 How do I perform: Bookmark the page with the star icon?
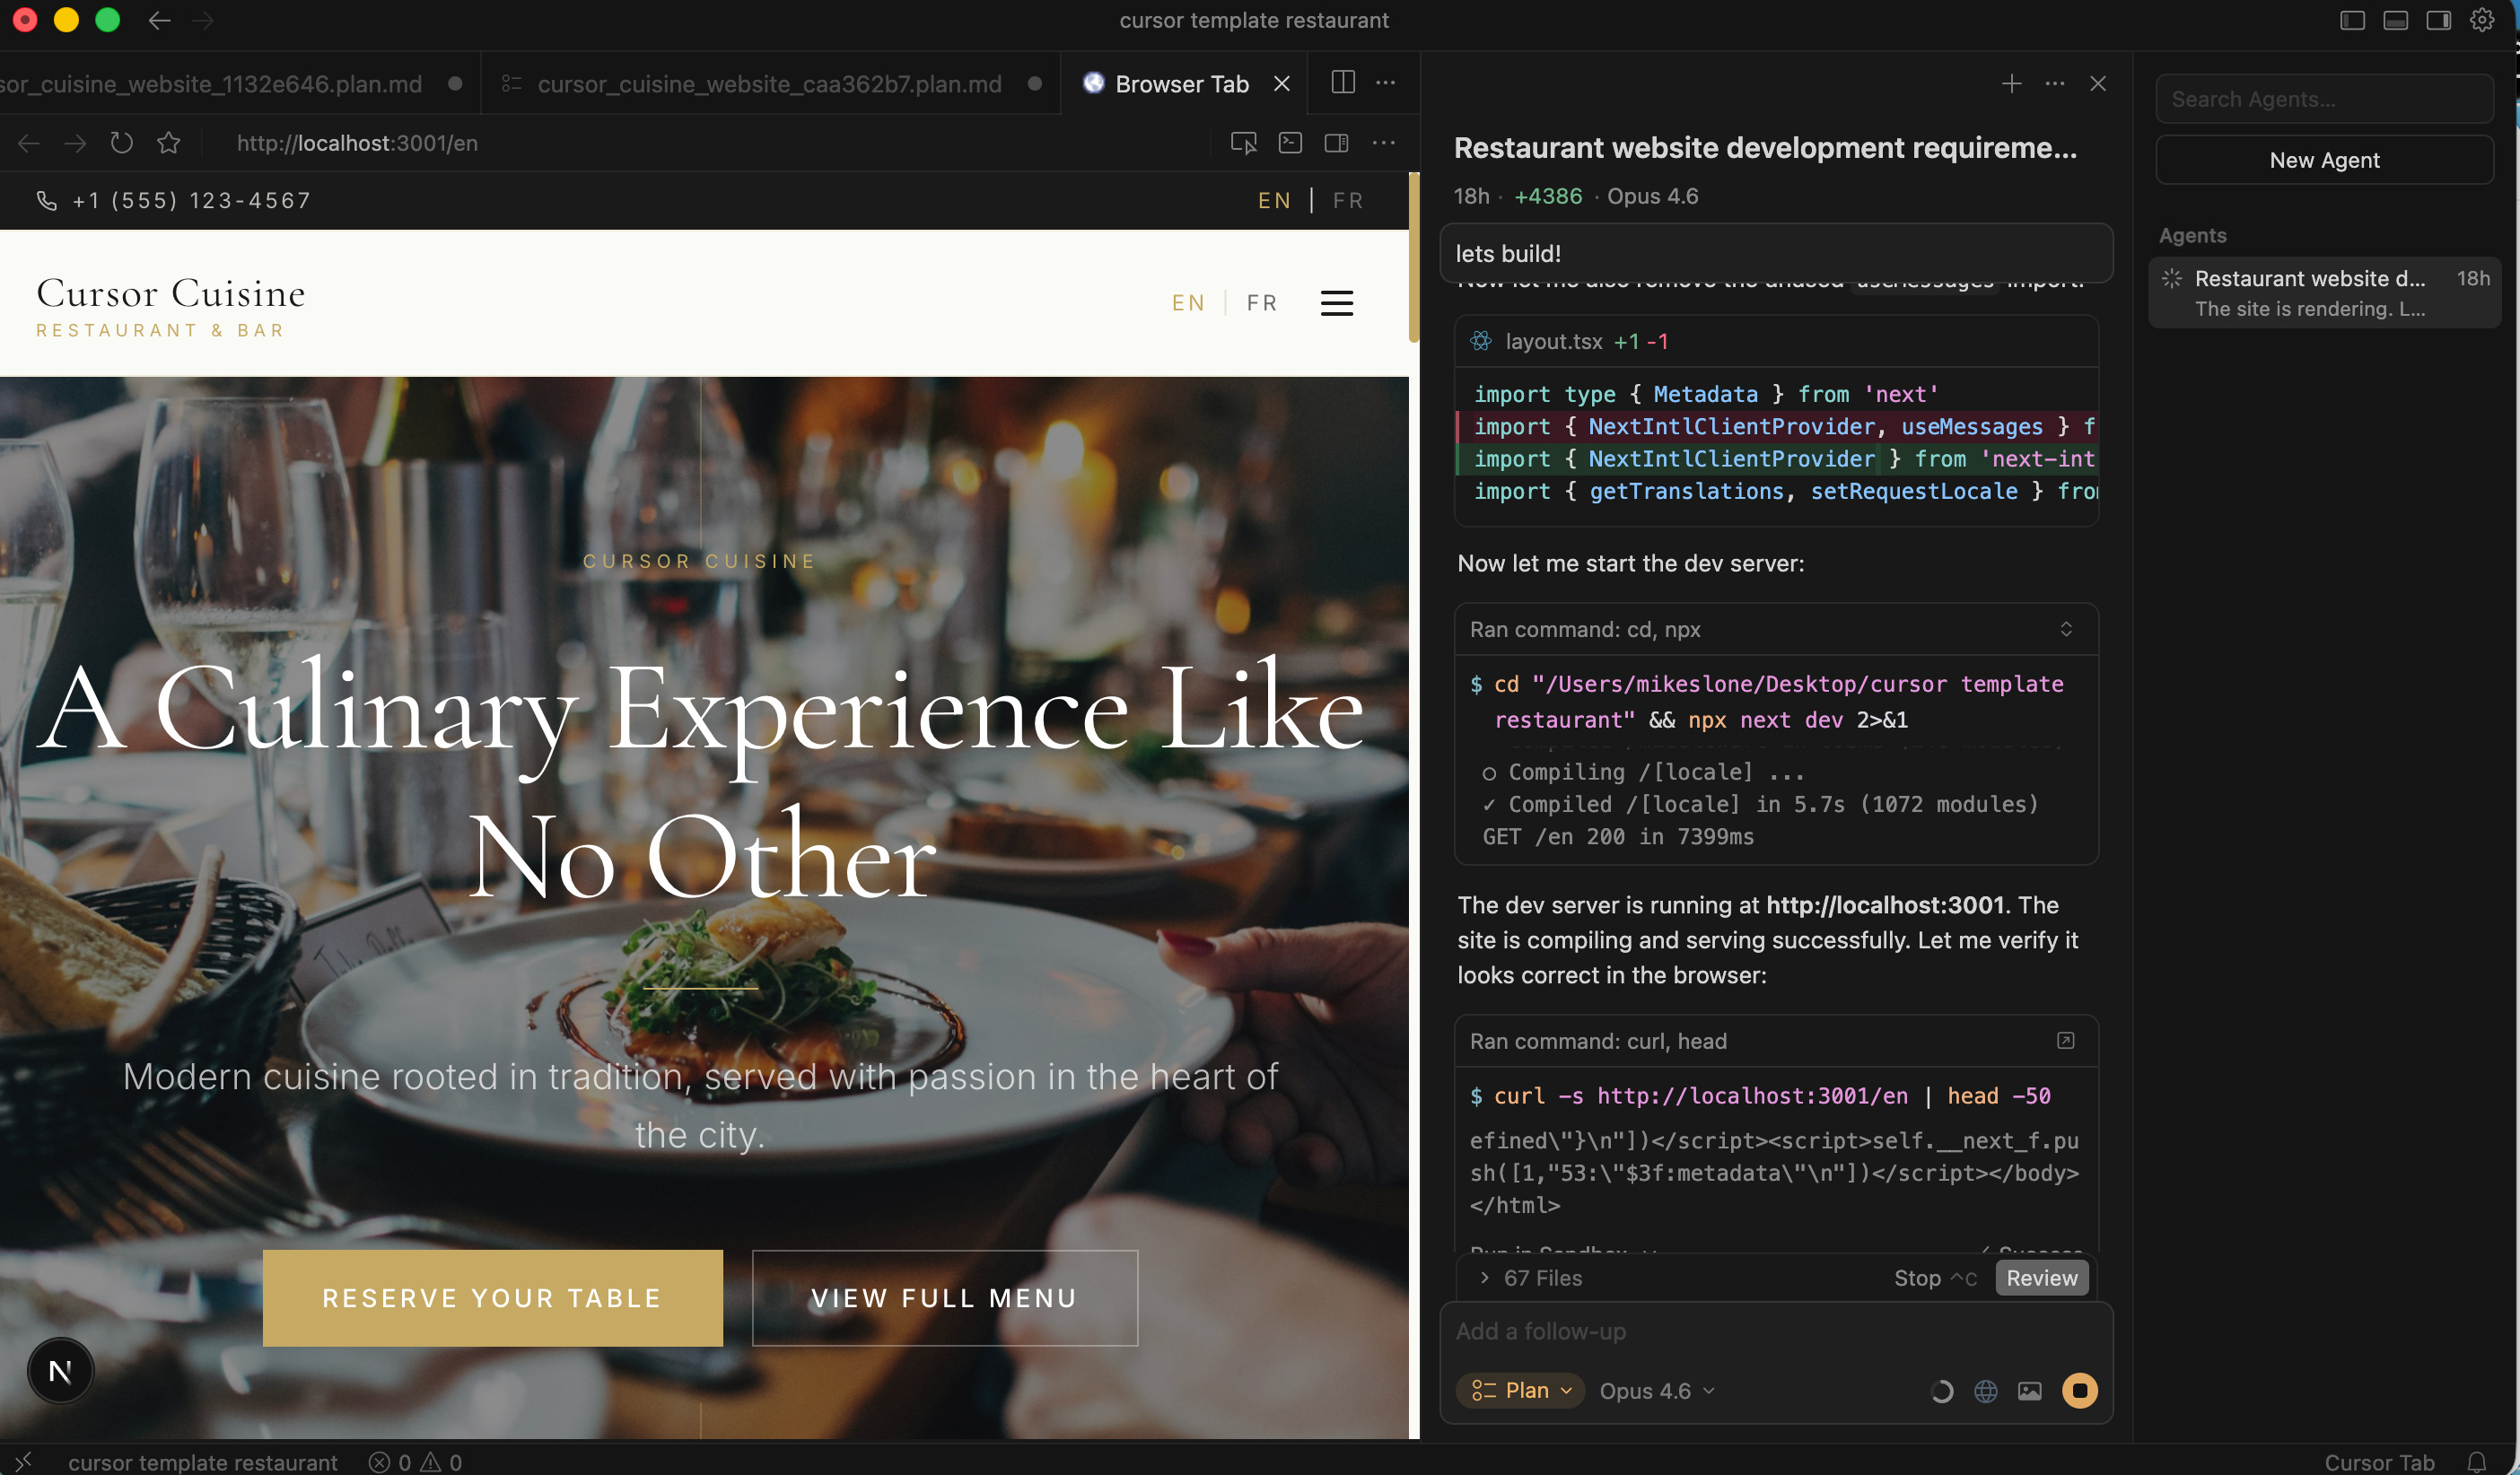click(x=169, y=143)
